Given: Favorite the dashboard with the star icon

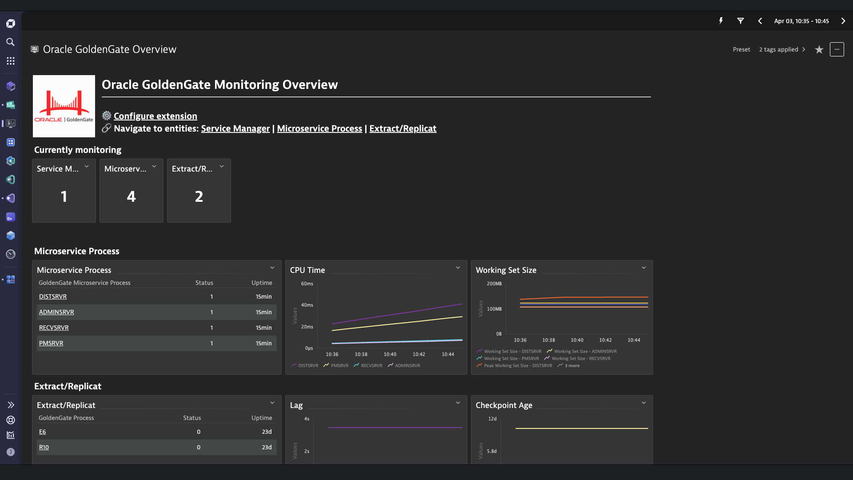Looking at the screenshot, I should [819, 50].
